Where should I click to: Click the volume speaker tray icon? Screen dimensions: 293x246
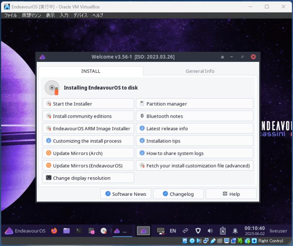(210, 231)
